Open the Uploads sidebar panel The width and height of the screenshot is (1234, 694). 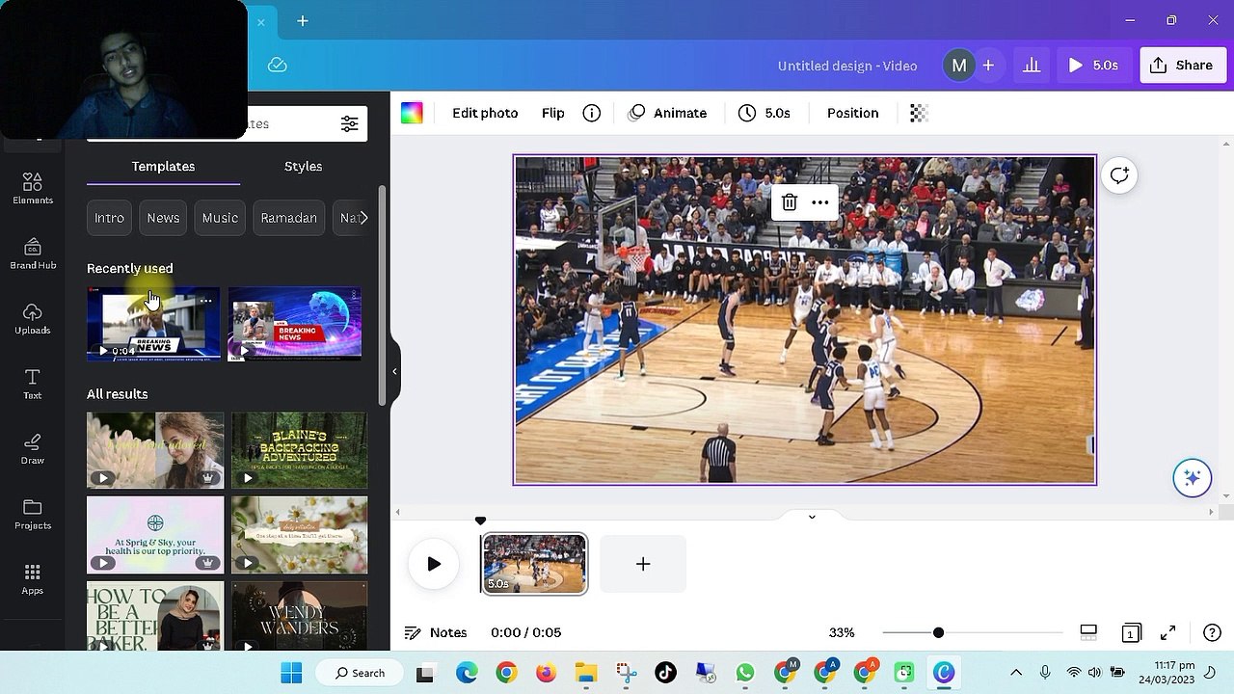(33, 319)
